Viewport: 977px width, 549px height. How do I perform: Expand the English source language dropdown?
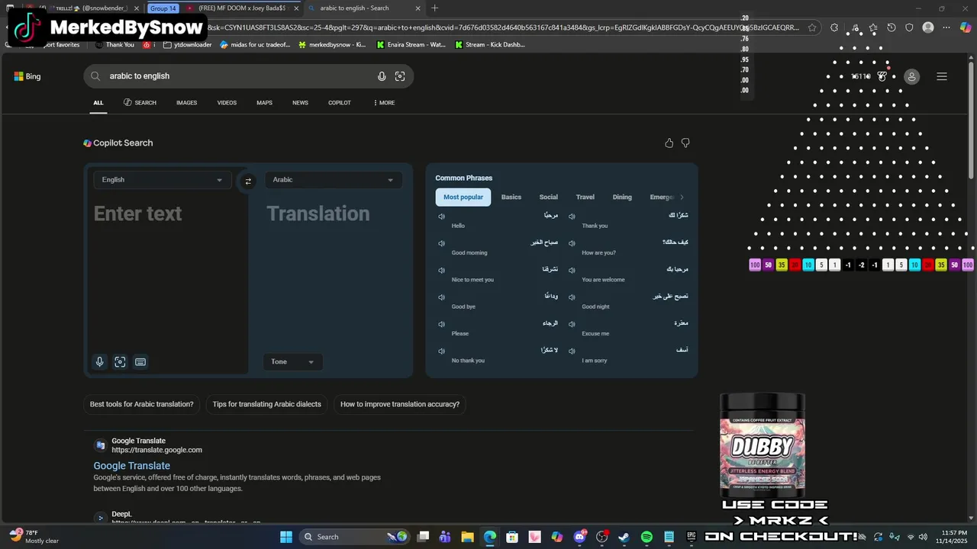click(x=162, y=180)
